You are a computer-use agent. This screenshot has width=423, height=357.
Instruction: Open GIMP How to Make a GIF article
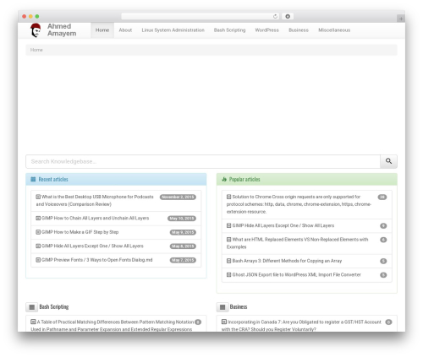(80, 232)
